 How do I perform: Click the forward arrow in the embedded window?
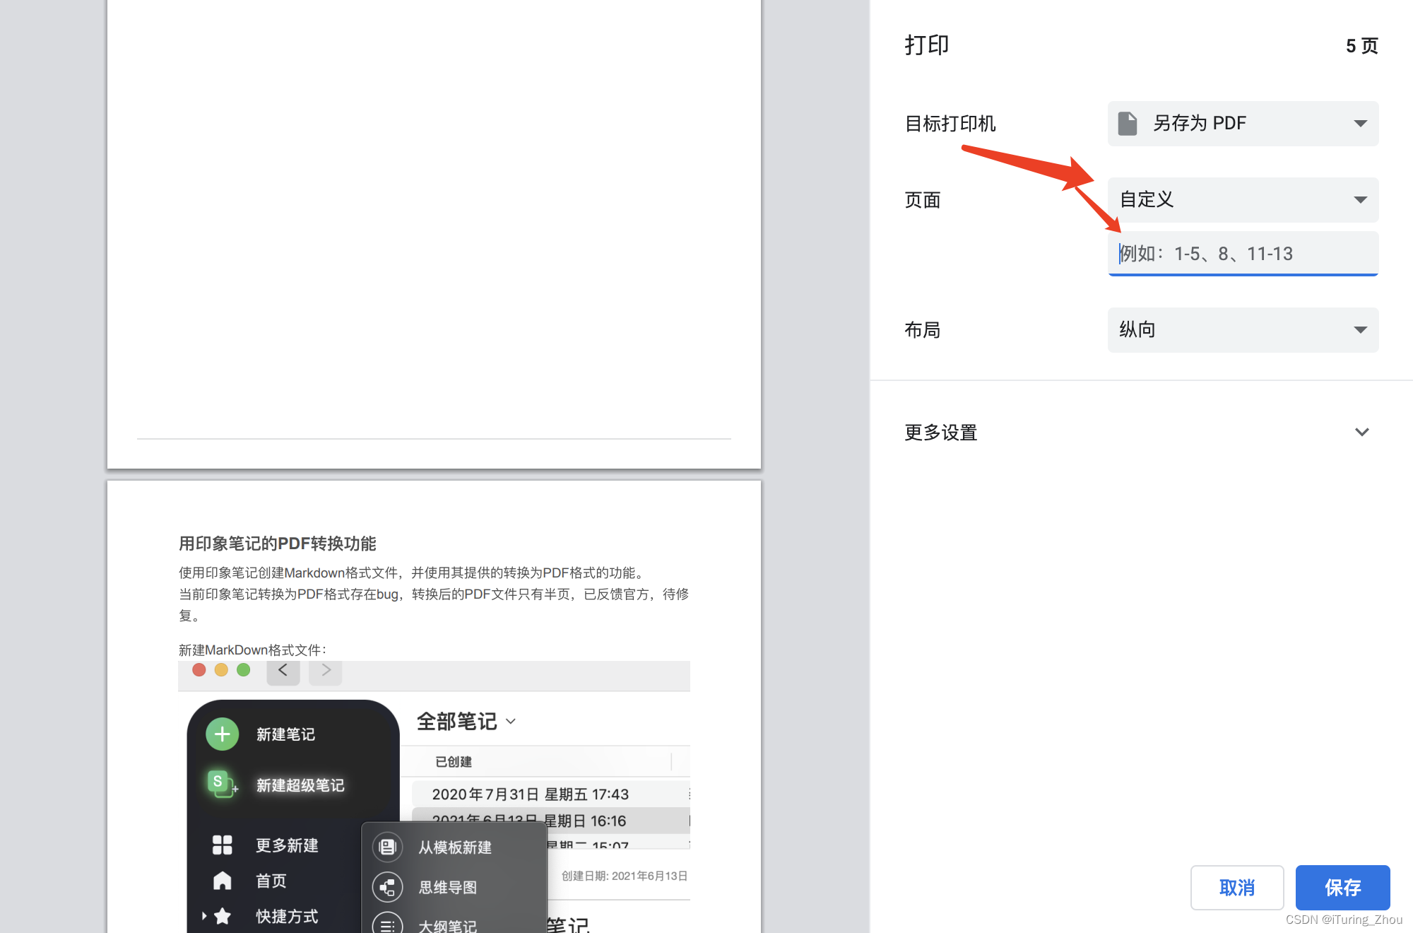[x=326, y=670]
